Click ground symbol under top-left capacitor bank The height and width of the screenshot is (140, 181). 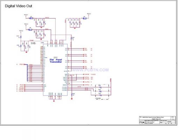point(41,28)
